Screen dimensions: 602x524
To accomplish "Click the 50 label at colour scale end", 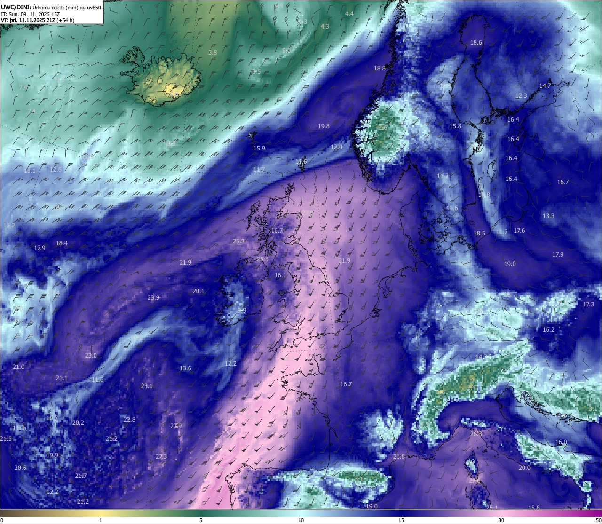I will pyautogui.click(x=598, y=520).
